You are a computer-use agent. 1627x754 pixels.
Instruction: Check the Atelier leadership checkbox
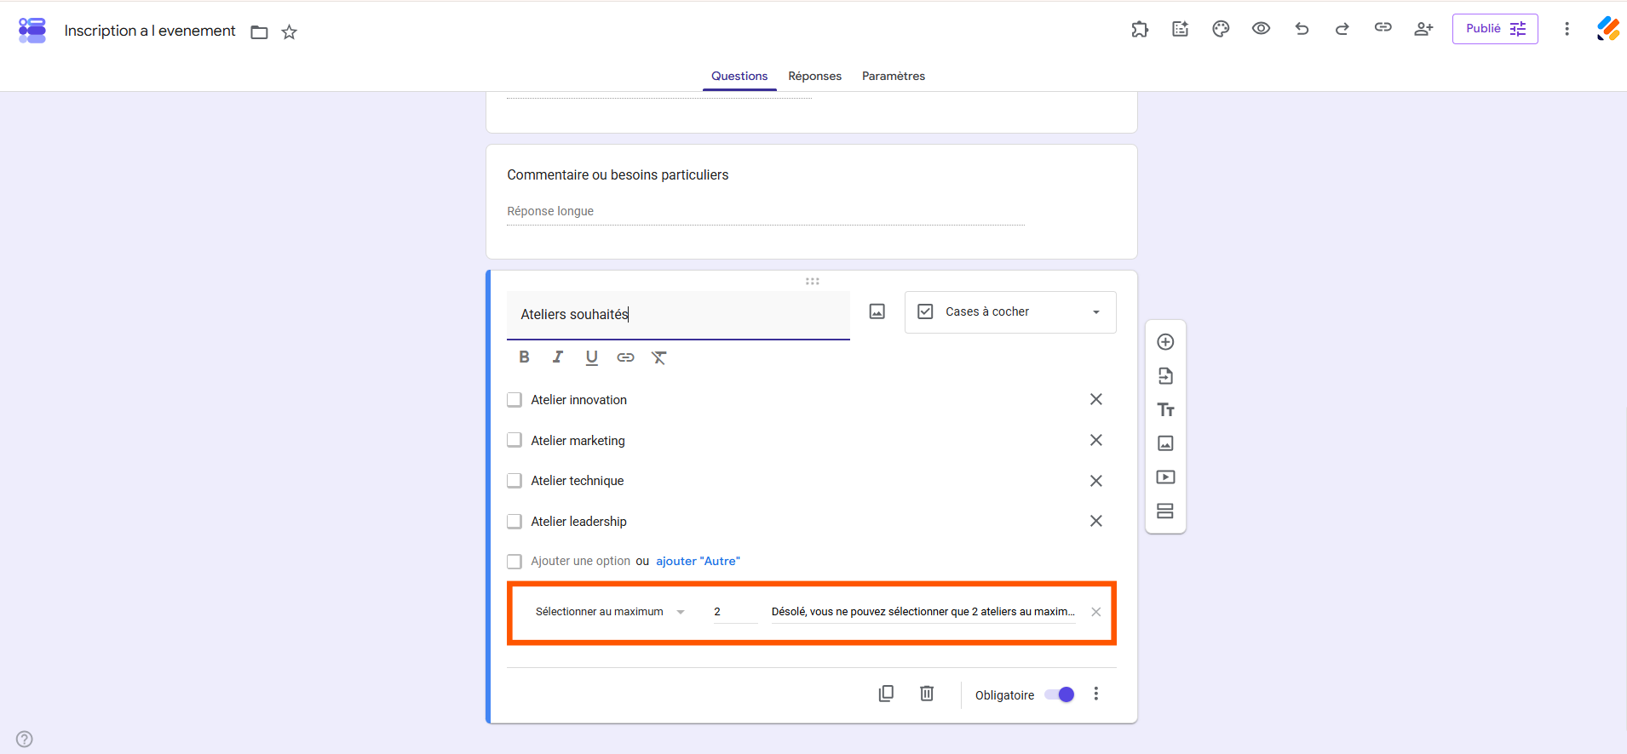coord(515,521)
